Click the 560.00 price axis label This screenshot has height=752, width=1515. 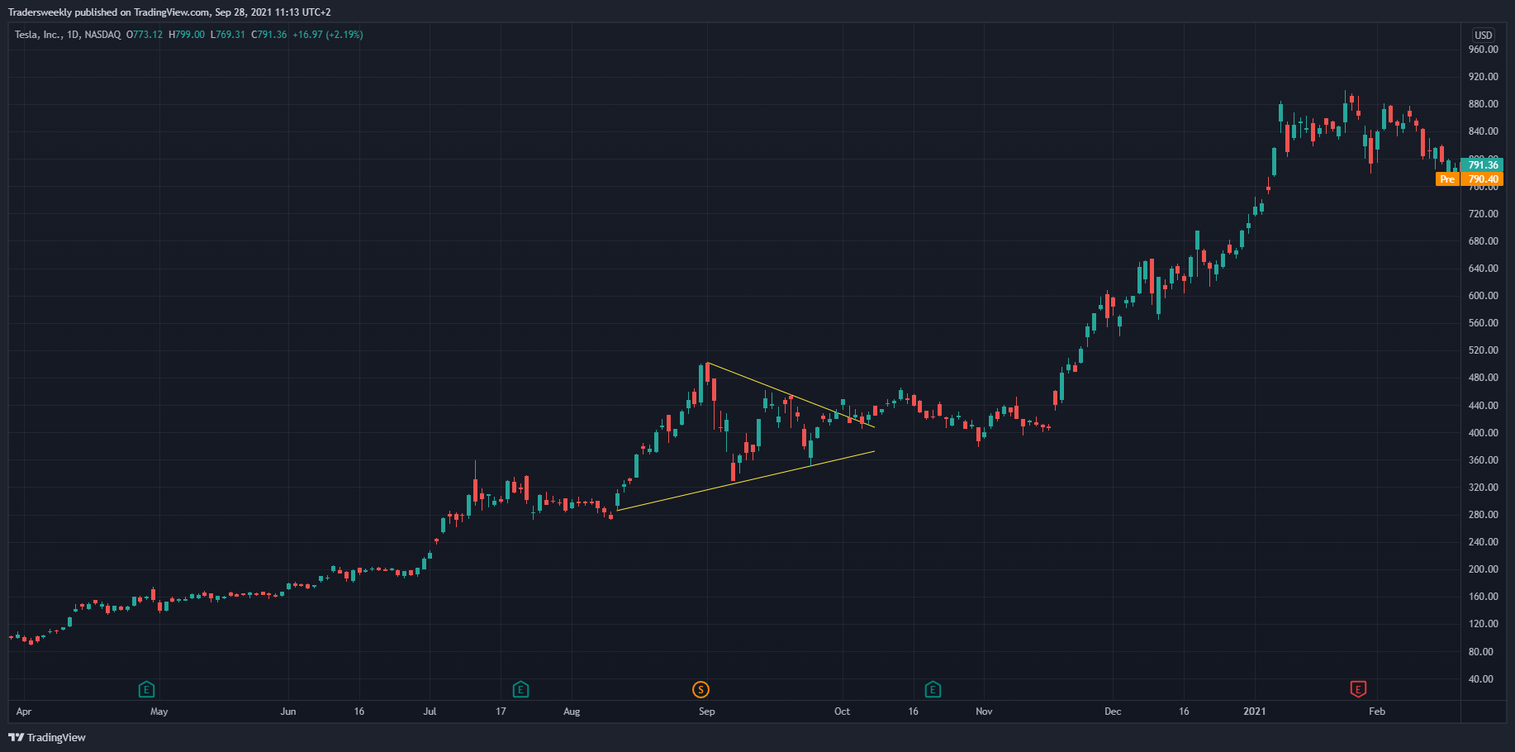1483,323
